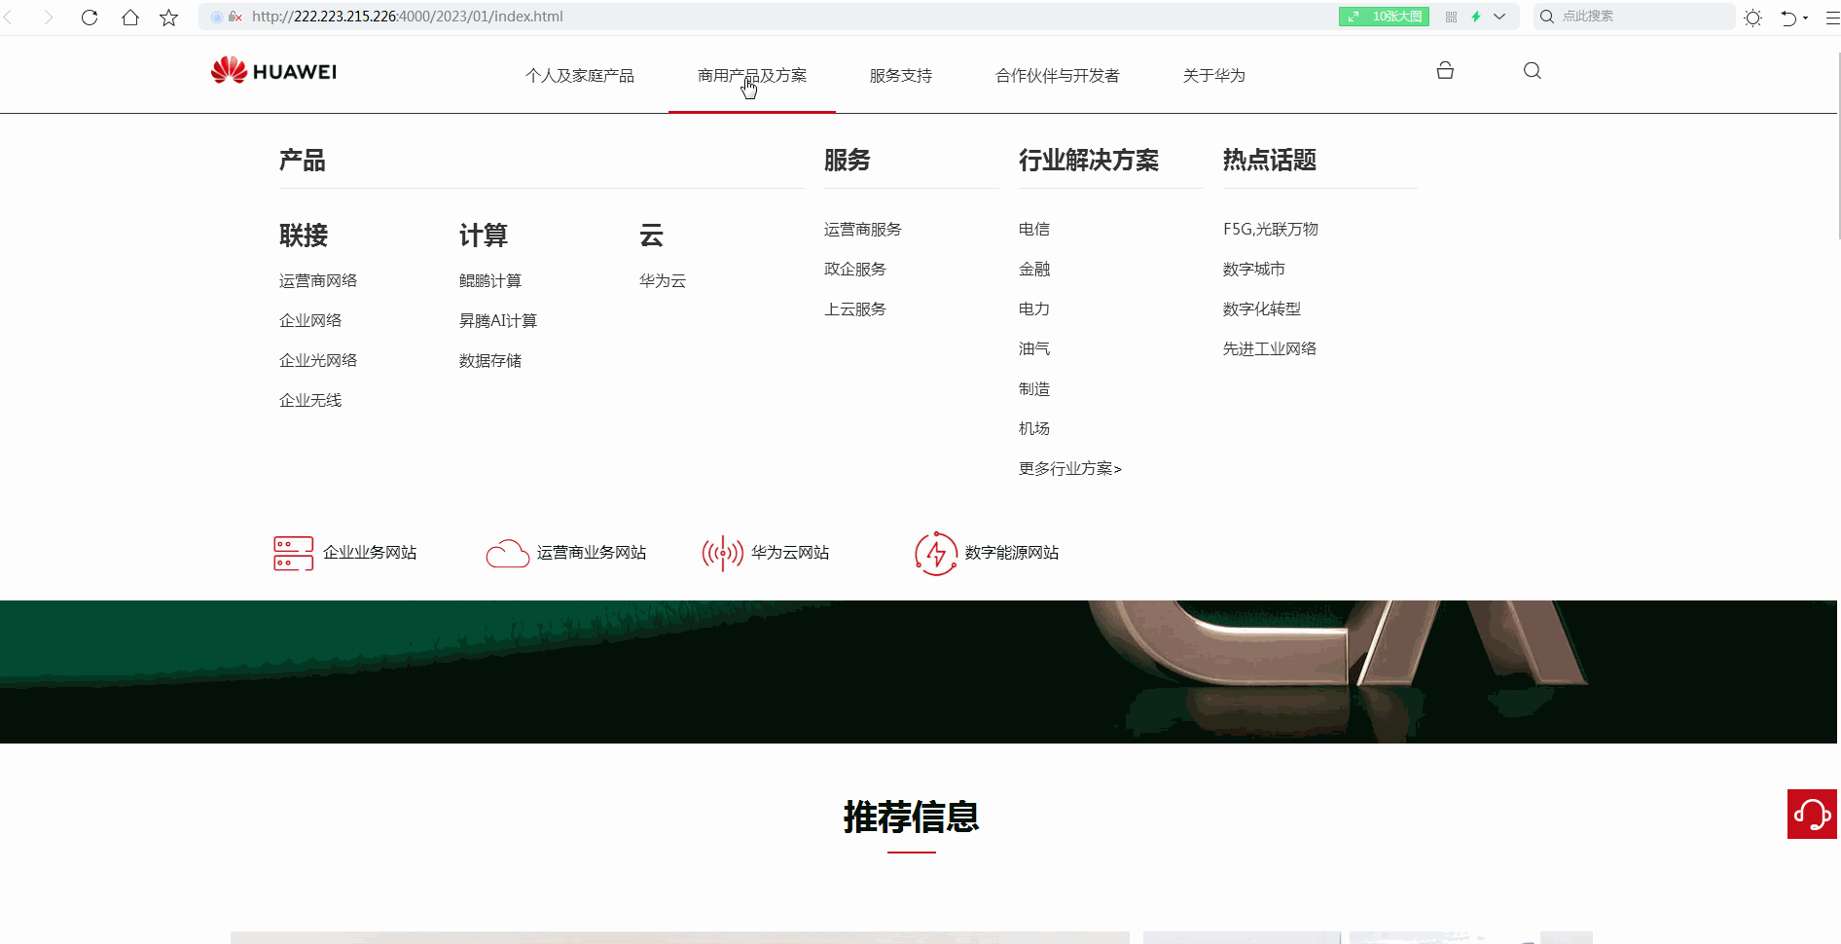Select 电力 industry solution

[x=1034, y=309]
